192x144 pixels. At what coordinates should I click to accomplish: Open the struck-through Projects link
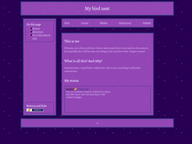[147, 23]
